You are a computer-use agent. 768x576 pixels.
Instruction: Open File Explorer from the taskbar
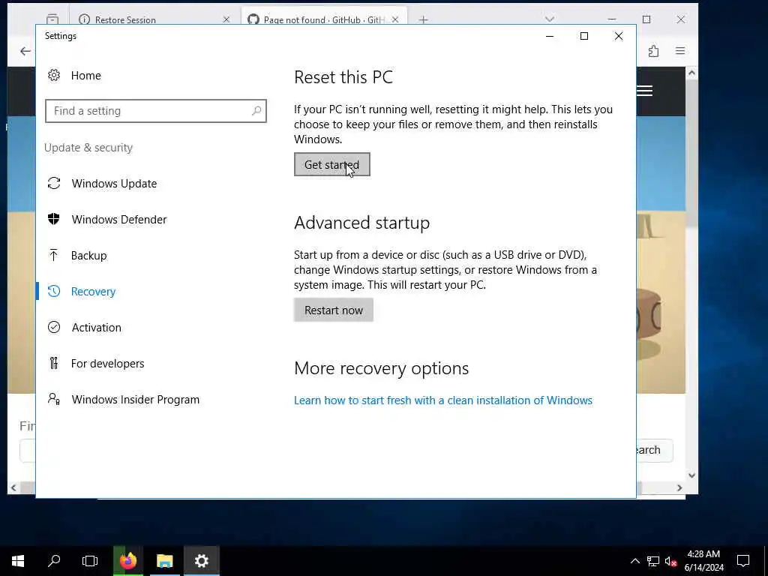164,561
